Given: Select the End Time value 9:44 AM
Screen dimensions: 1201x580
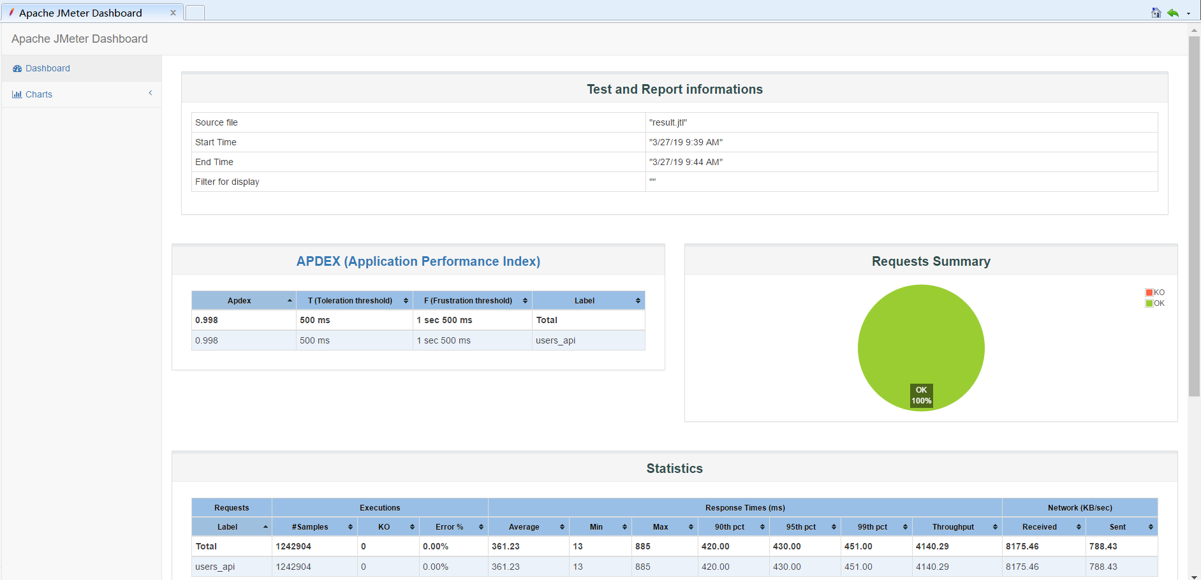Looking at the screenshot, I should coord(686,162).
